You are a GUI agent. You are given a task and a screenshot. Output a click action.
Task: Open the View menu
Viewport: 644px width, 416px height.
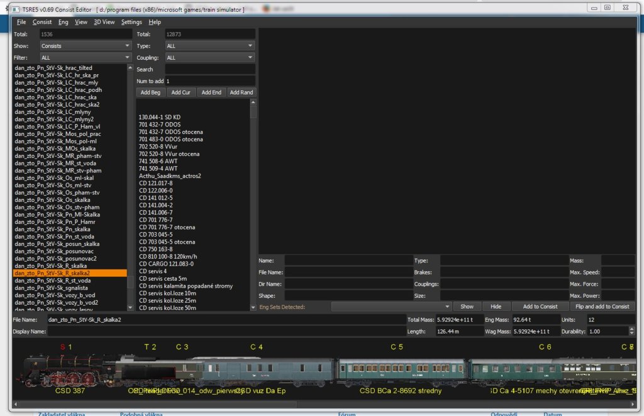(x=81, y=22)
